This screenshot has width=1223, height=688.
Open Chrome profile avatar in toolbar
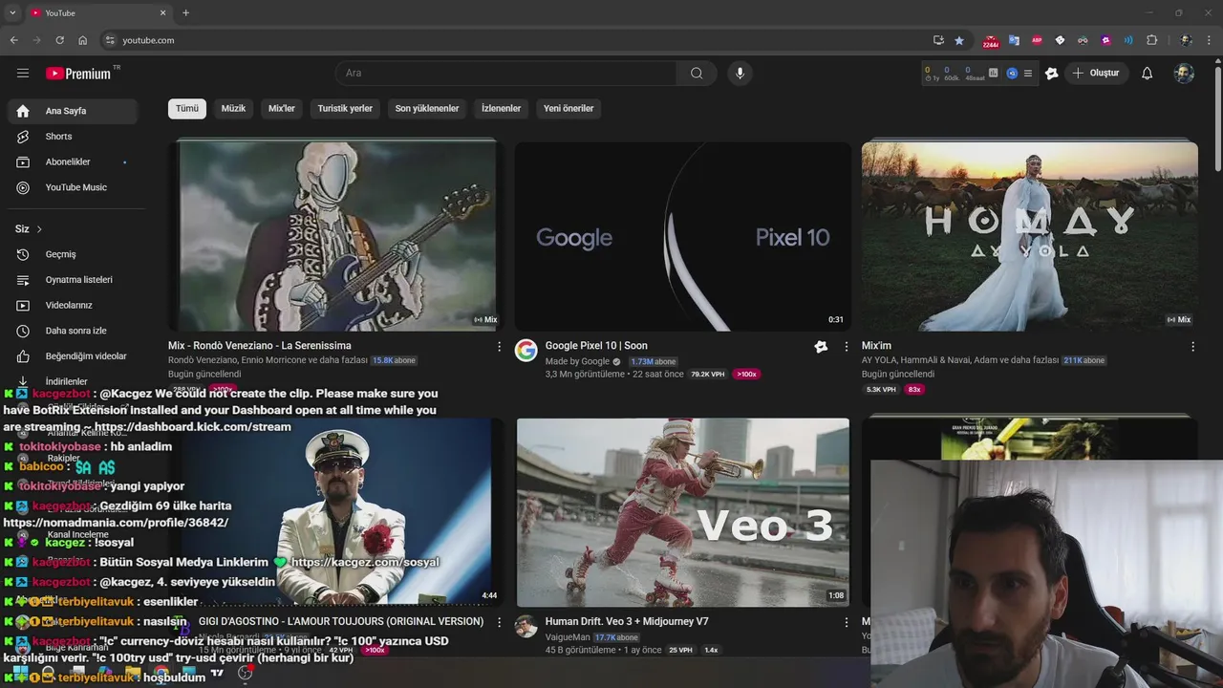coord(1186,40)
